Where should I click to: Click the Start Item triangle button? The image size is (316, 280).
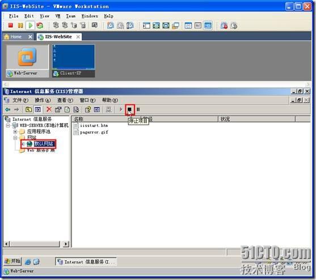[121, 109]
